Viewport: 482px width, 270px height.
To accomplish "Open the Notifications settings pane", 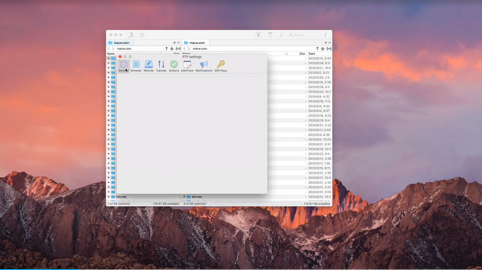I will (204, 65).
